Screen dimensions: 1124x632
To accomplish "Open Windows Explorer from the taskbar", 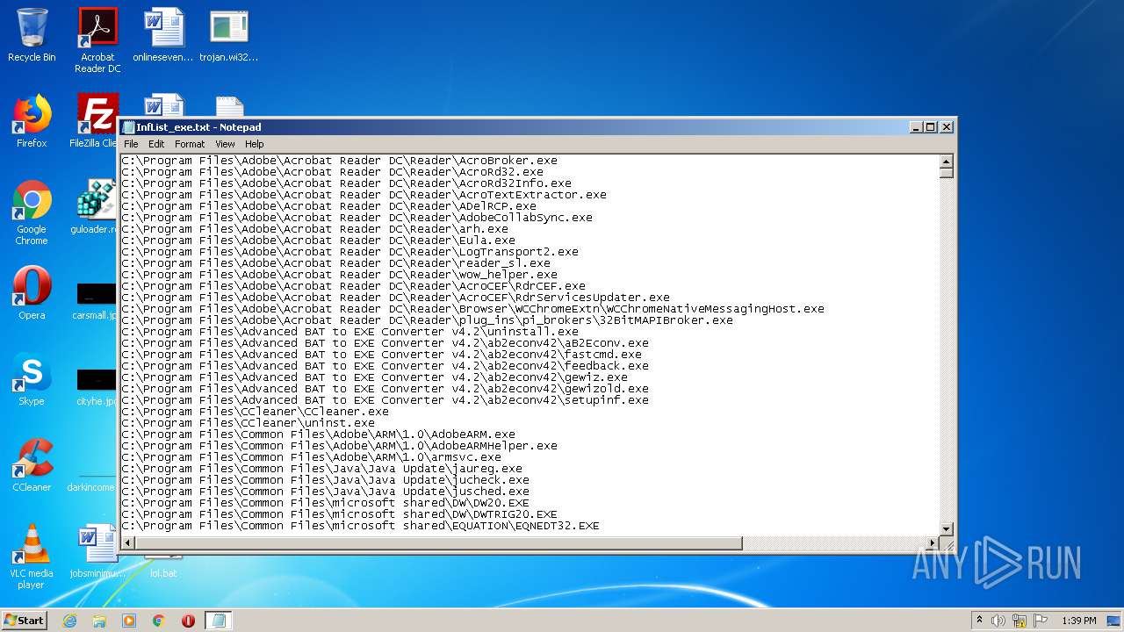I will (x=99, y=621).
